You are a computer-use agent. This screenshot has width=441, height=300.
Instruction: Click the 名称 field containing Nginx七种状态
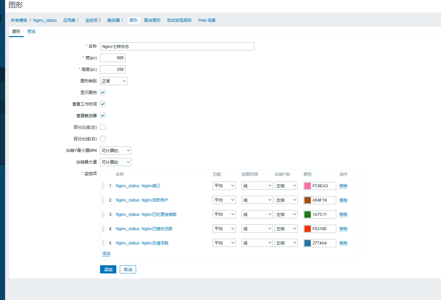point(177,46)
